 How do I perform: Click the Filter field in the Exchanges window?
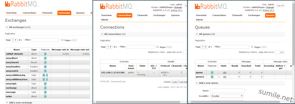click(45, 40)
